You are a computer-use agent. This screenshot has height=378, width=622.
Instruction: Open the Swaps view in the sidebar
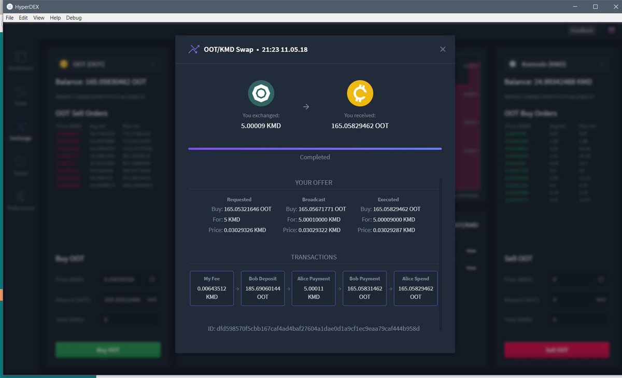pyautogui.click(x=21, y=96)
